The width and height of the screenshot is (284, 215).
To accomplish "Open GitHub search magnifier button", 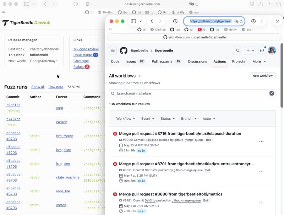I will tap(238, 50).
